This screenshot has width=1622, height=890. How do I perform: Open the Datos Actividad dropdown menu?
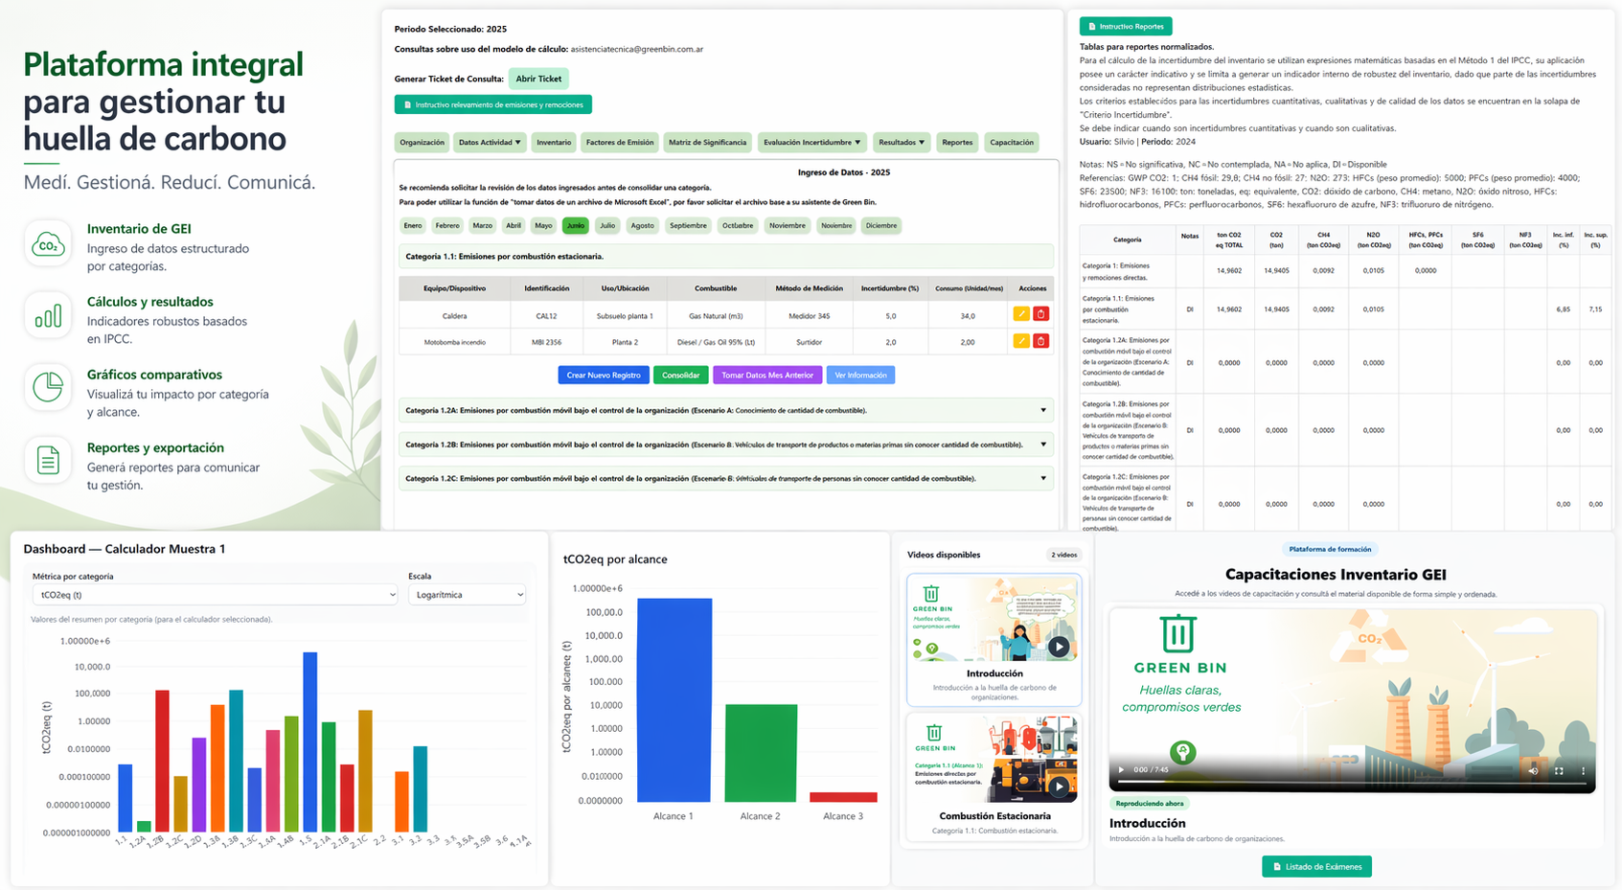point(490,143)
